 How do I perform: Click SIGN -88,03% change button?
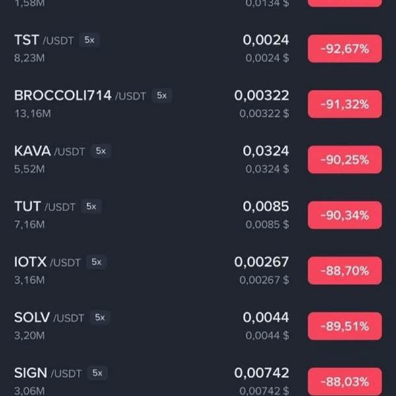tap(345, 381)
